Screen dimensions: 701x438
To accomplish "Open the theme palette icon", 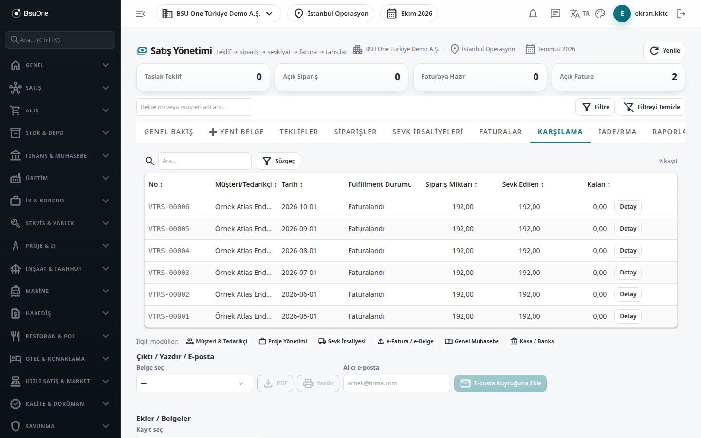I will [600, 14].
